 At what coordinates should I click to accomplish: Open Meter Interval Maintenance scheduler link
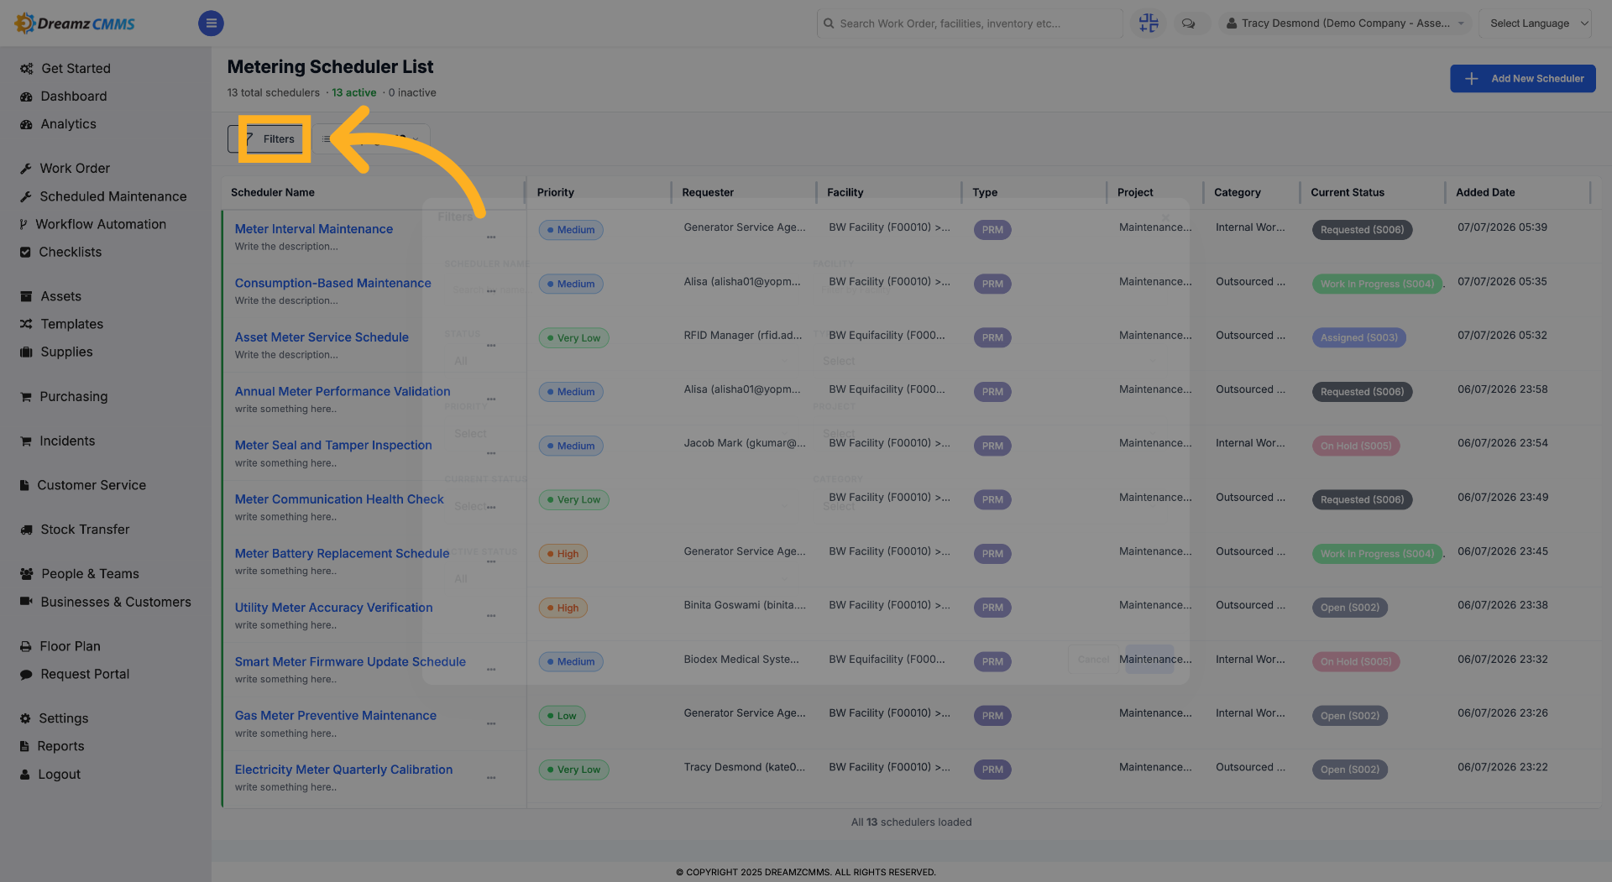point(314,229)
